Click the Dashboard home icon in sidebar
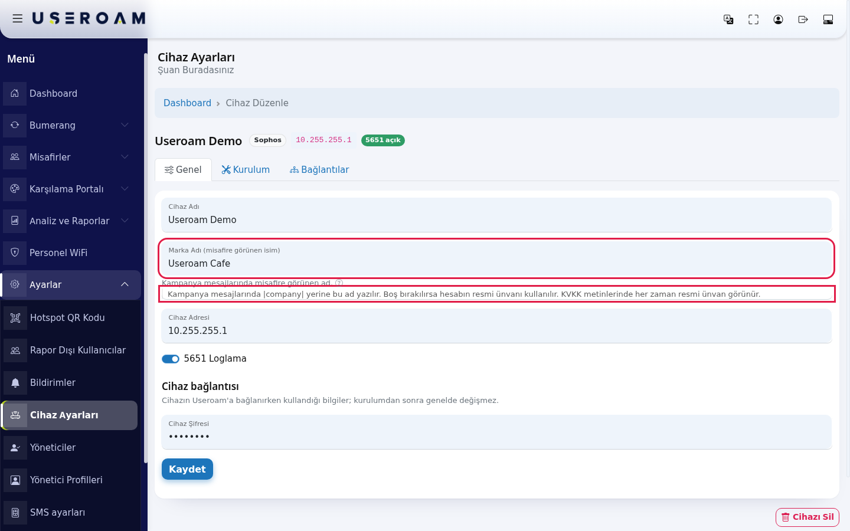The image size is (850, 531). point(15,93)
